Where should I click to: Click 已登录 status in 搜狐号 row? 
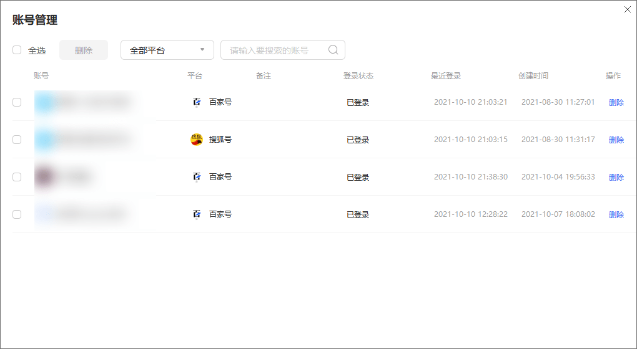tap(358, 140)
